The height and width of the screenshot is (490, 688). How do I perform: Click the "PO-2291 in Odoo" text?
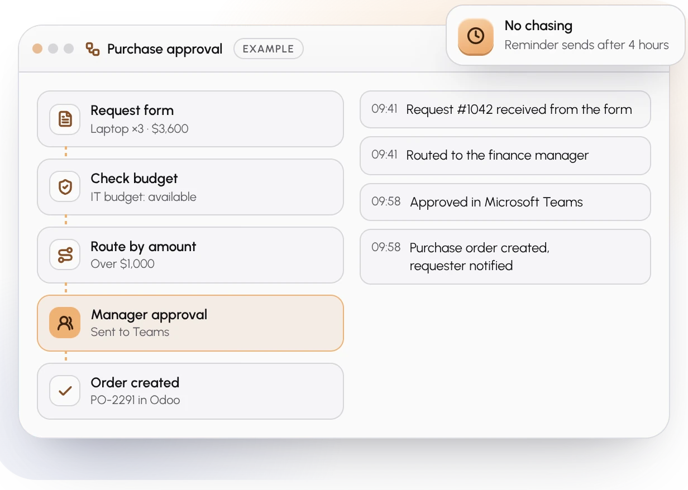(x=136, y=400)
